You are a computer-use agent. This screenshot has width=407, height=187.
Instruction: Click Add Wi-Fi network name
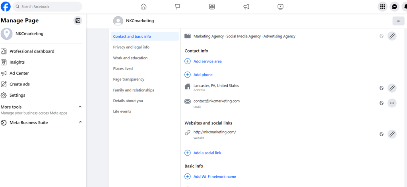pyautogui.click(x=215, y=177)
